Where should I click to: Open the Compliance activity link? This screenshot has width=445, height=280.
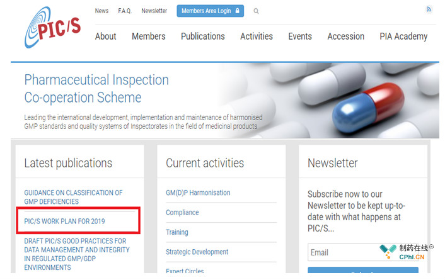[182, 212]
